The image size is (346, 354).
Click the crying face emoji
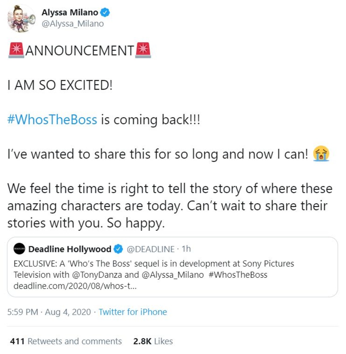tap(321, 154)
